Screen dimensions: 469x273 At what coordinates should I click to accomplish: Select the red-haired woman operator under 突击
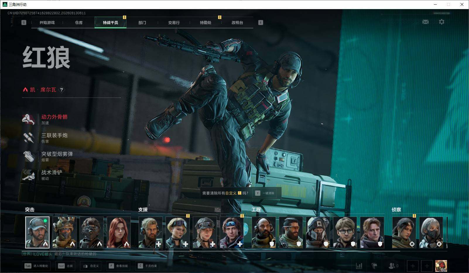coord(119,232)
